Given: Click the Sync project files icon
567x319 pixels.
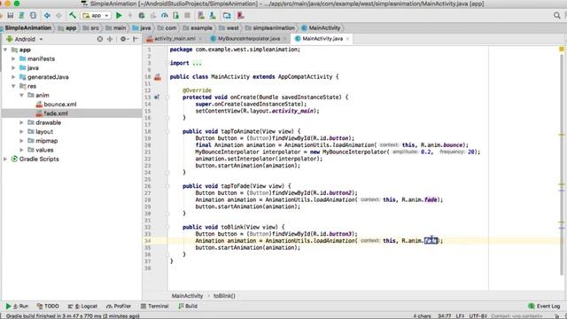Looking at the screenshot, I should (x=34, y=16).
